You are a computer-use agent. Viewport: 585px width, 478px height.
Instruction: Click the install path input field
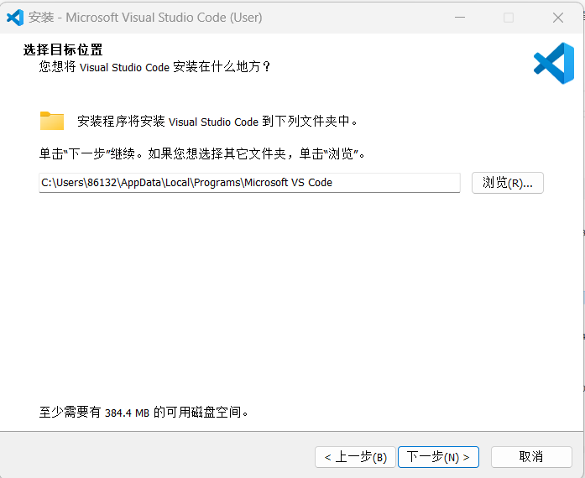point(249,183)
